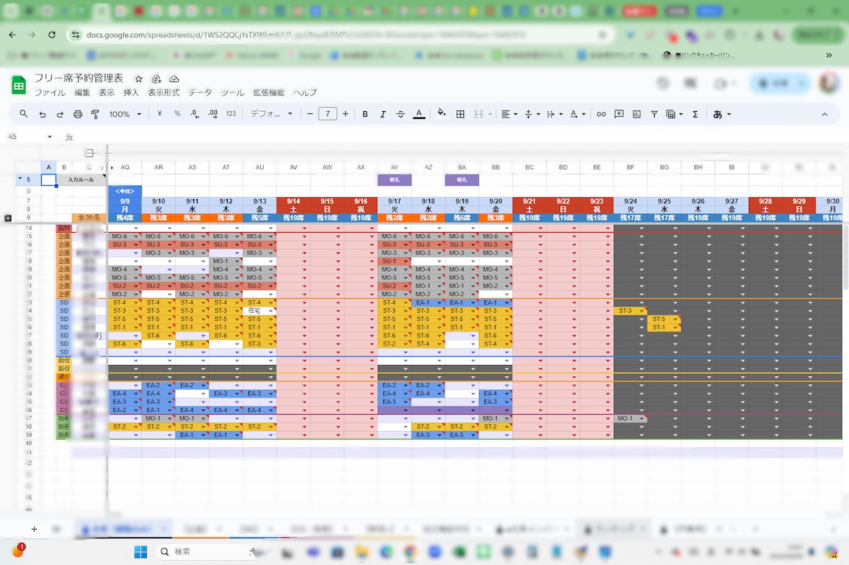The image size is (849, 565).
Task: Open the 拡張機能 menu
Action: pyautogui.click(x=269, y=92)
